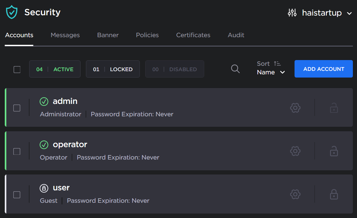The height and width of the screenshot is (218, 357).
Task: Click the lock icon for operator account
Action: click(334, 151)
